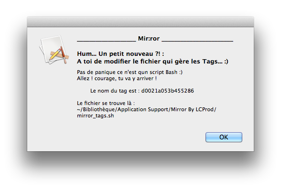Click the yellow pencil in the icon

(55, 54)
